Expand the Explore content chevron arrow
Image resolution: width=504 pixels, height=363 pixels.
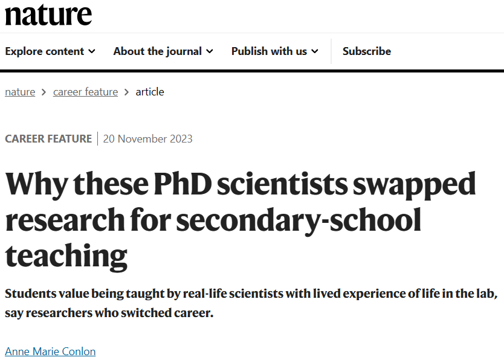click(92, 51)
